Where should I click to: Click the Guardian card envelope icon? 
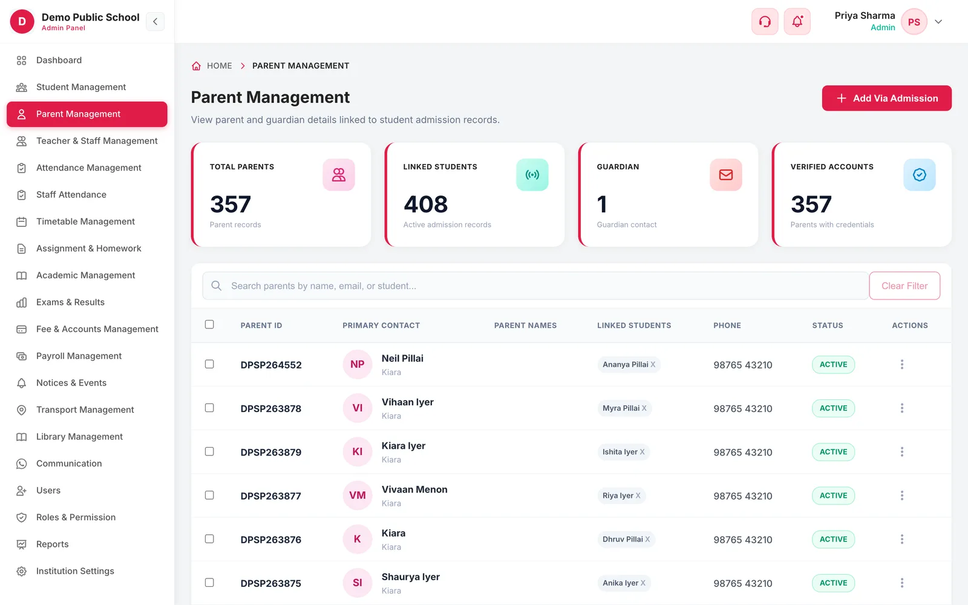pyautogui.click(x=726, y=175)
